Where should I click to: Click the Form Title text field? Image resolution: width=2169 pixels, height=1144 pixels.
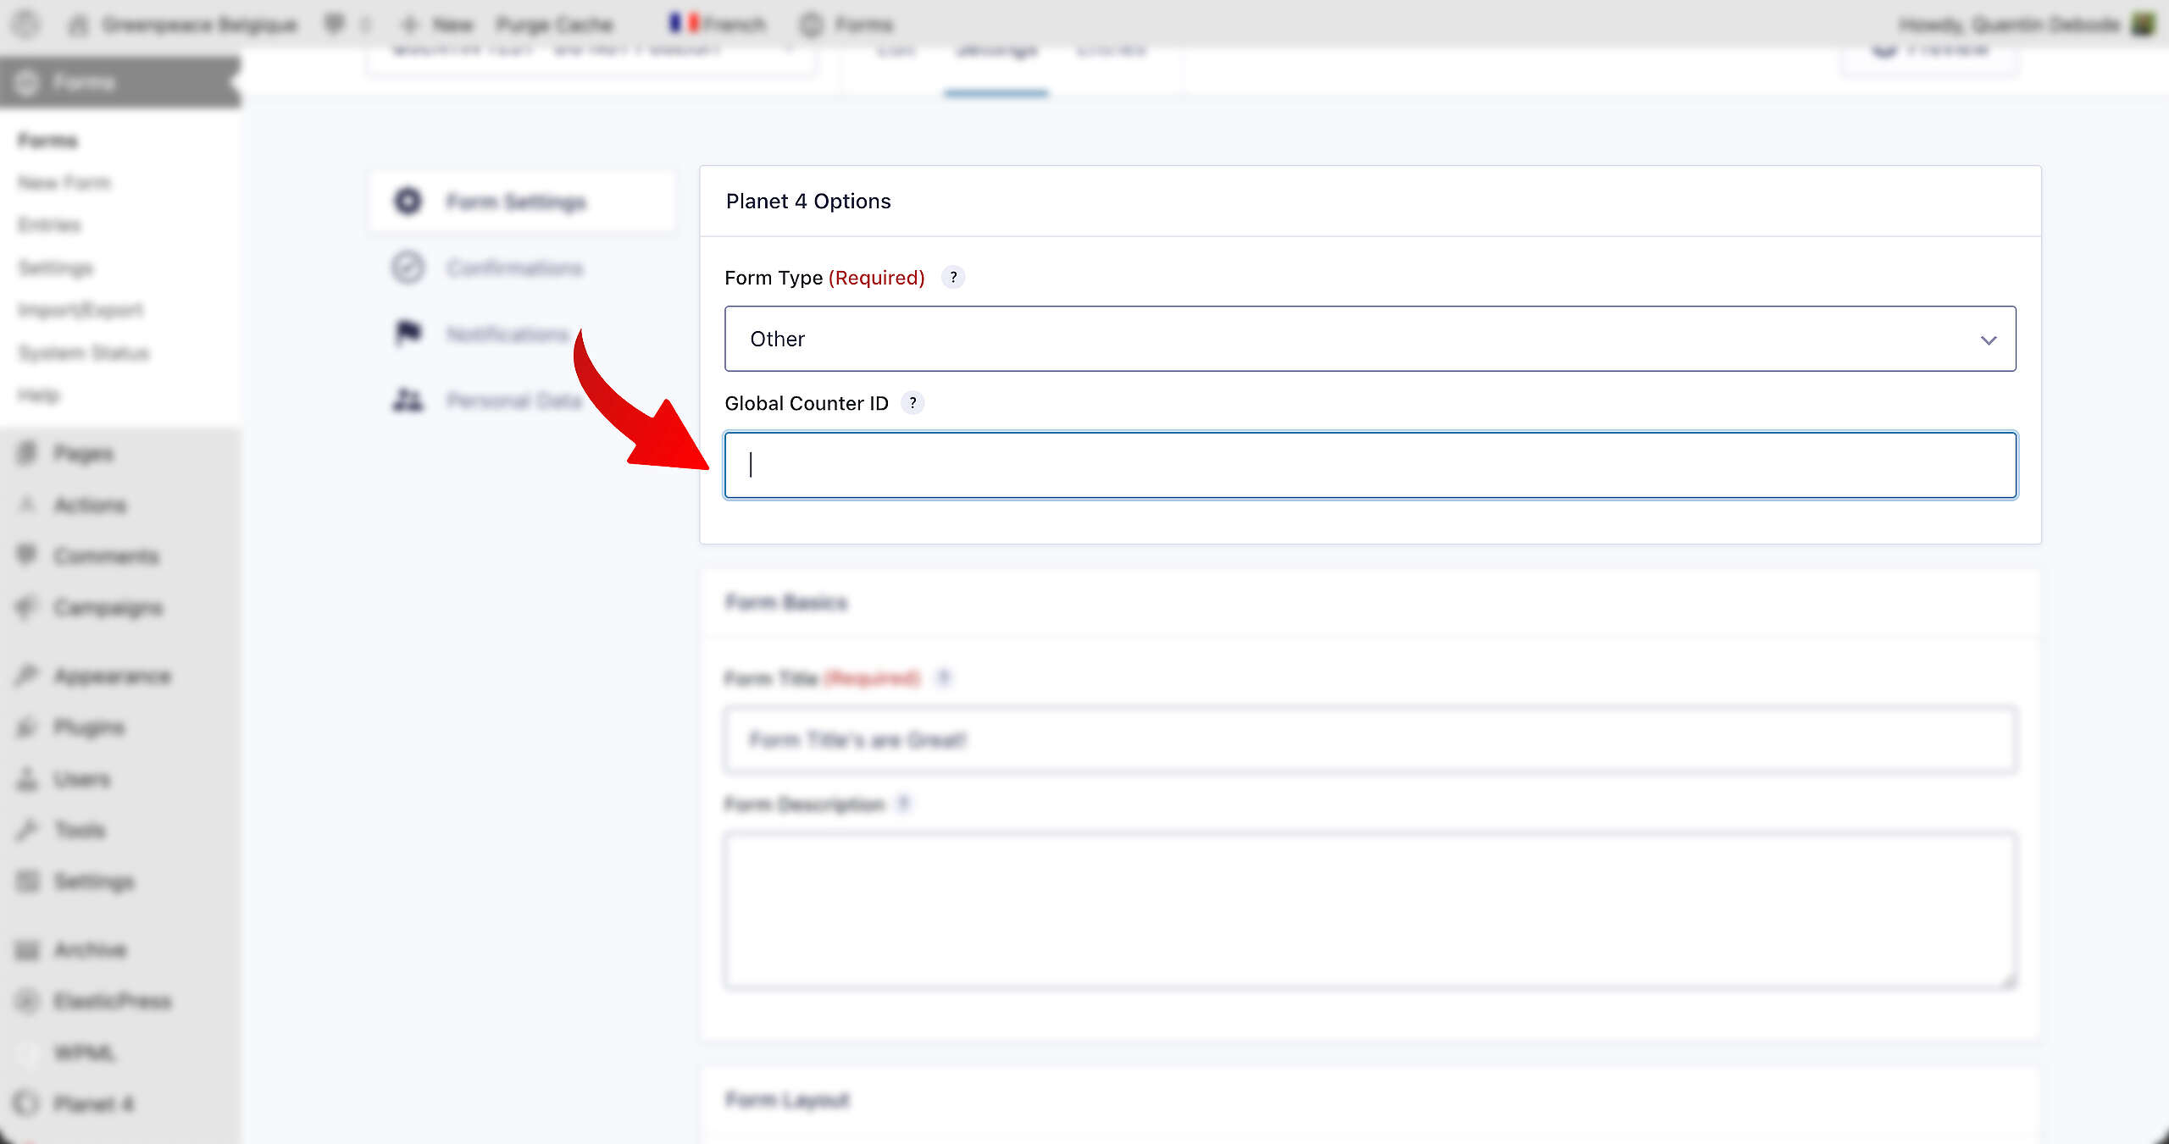pyautogui.click(x=1370, y=740)
